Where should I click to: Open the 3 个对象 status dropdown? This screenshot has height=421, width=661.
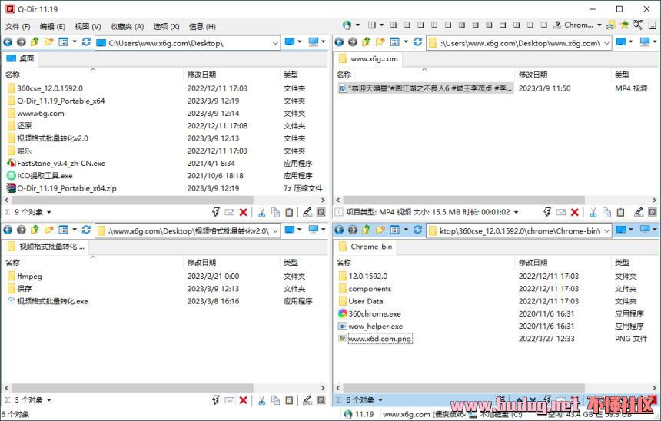tap(49, 400)
